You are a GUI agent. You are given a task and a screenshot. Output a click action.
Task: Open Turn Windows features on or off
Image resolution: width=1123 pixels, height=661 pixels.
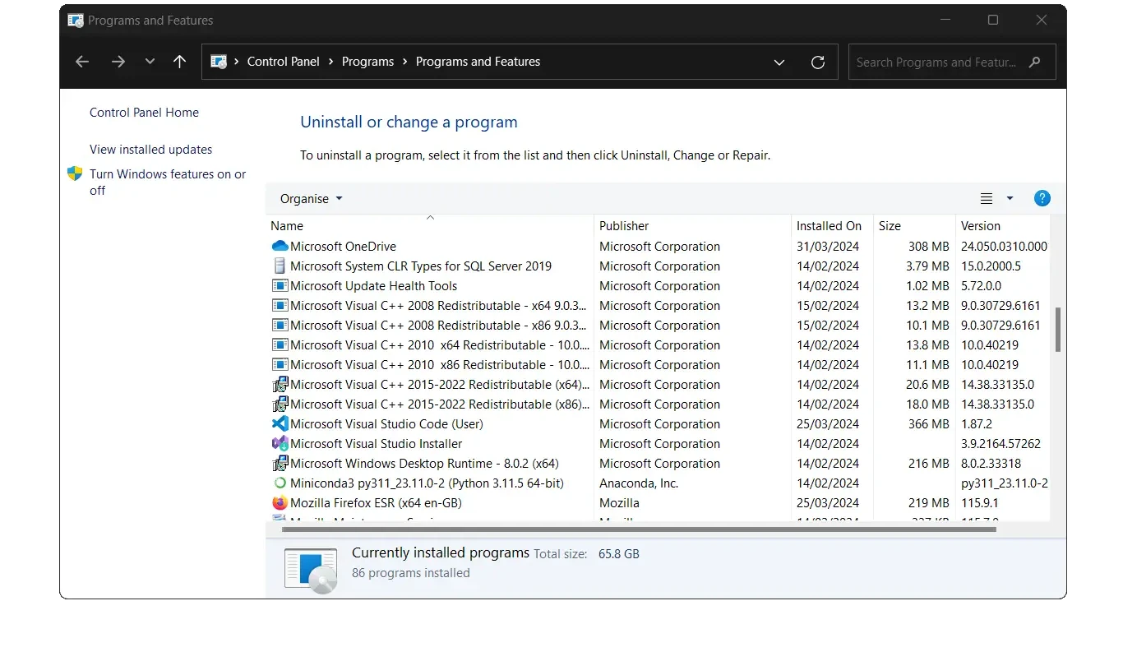(168, 182)
